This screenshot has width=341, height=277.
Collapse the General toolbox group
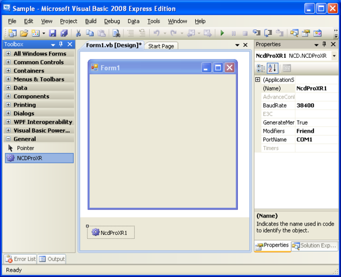[8, 138]
